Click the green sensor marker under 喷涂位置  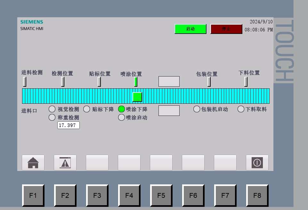[136, 82]
